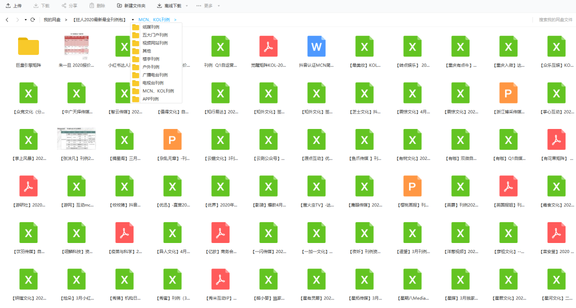Click the file name 【洋葱视频】202...
Image resolution: width=576 pixels, height=308 pixels.
tap(461, 252)
